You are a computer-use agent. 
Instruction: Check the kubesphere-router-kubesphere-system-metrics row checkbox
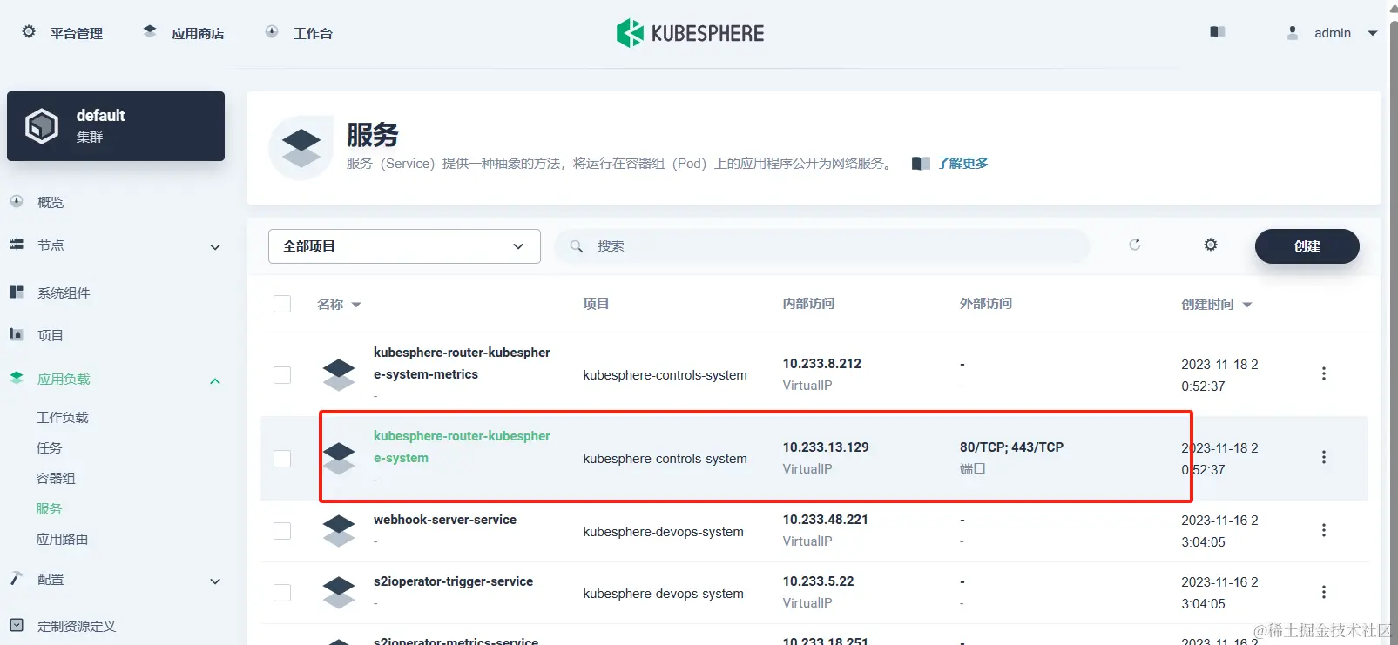(282, 375)
